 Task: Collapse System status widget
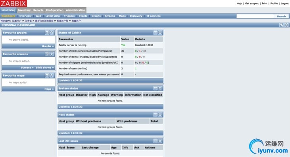[160, 88]
